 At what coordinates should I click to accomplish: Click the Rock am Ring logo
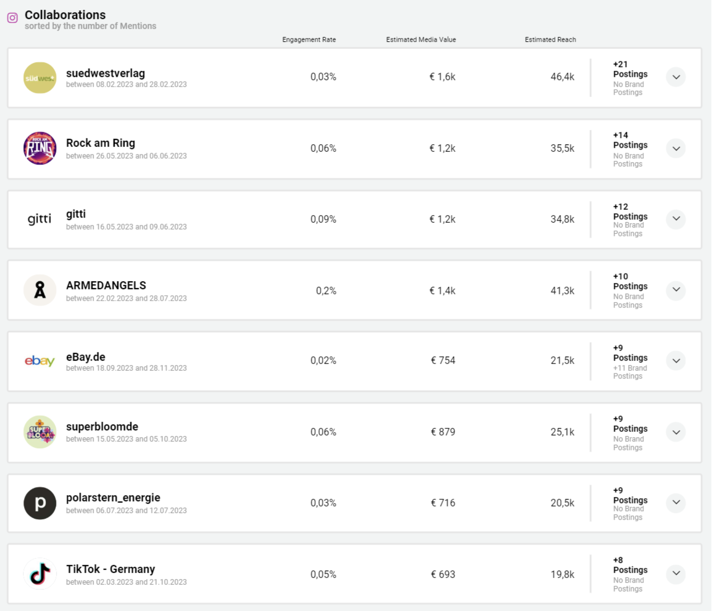[40, 148]
